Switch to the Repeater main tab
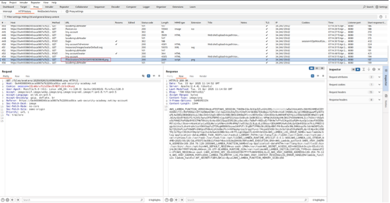 pyautogui.click(x=64, y=7)
